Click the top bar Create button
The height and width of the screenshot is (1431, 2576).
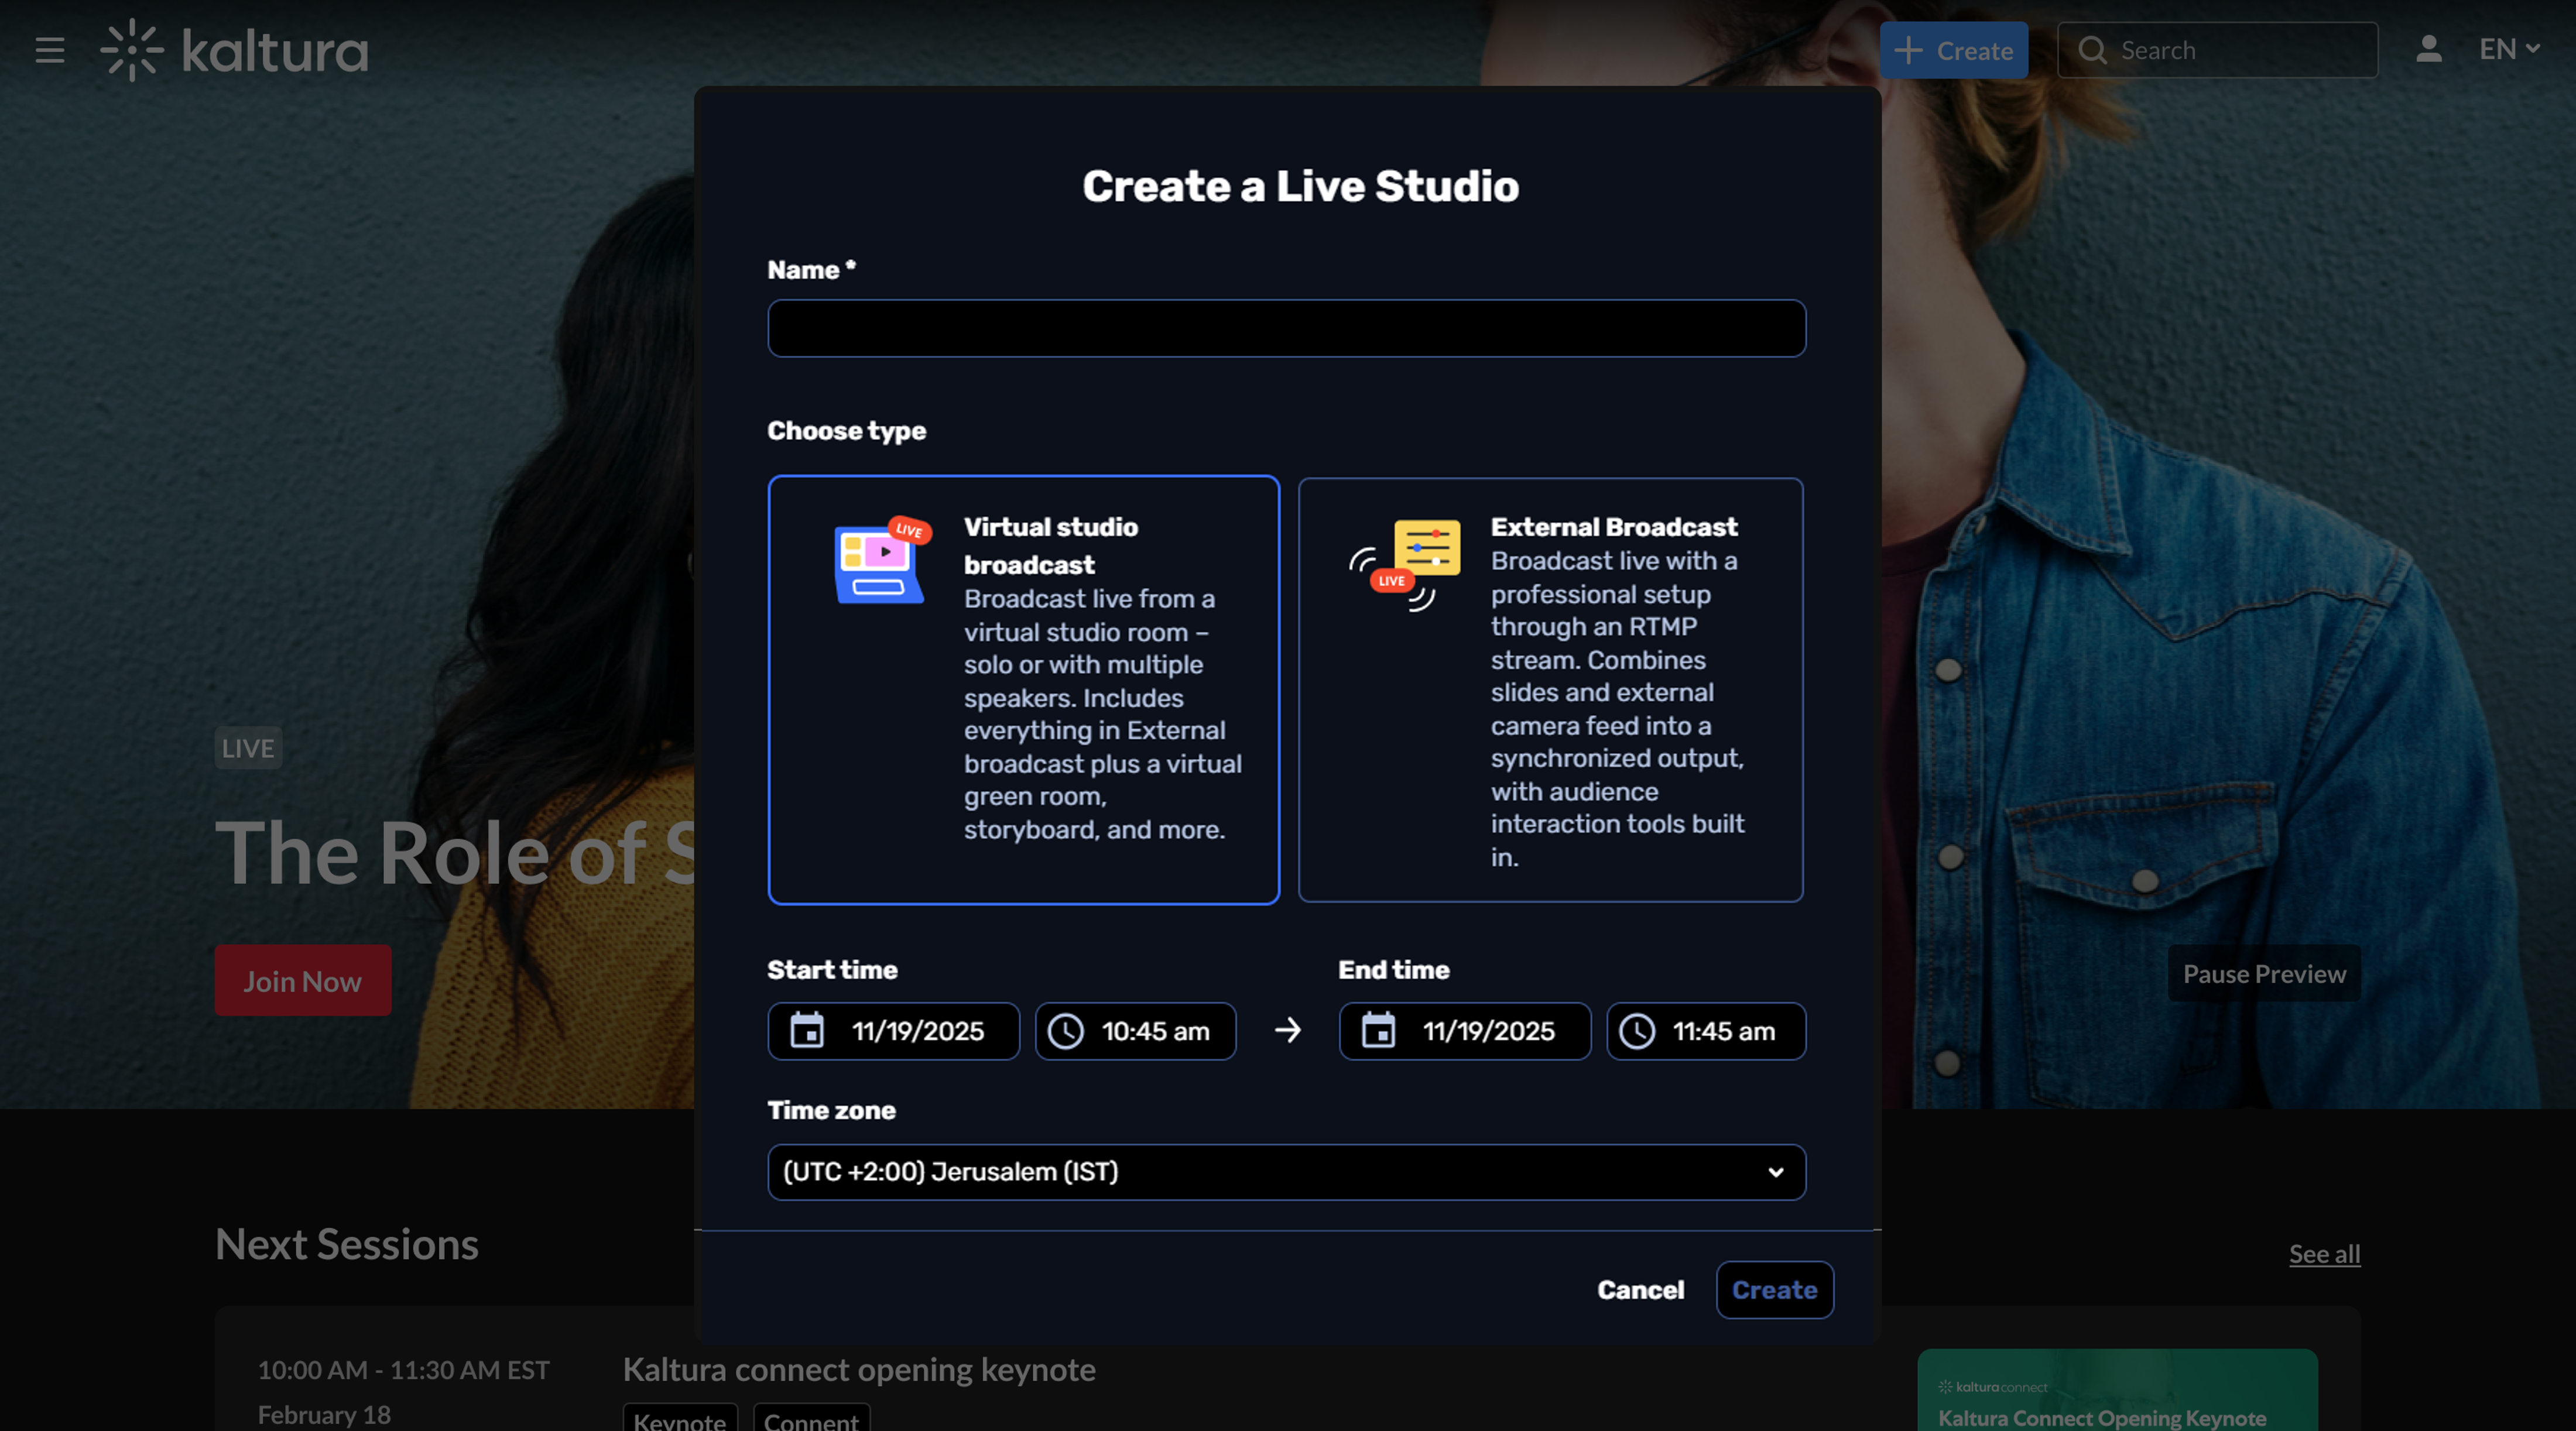pos(1953,50)
